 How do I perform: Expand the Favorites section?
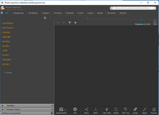point(3,105)
